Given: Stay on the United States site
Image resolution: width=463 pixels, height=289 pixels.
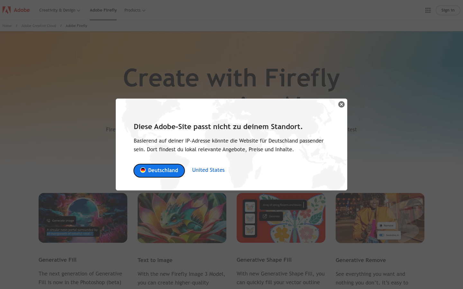Looking at the screenshot, I should (208, 170).
